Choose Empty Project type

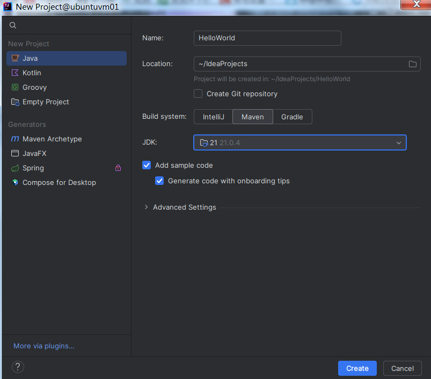[x=67, y=102]
